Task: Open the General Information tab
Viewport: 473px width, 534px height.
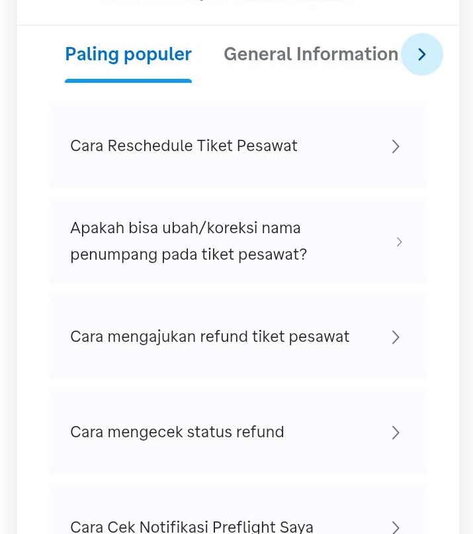Action: (x=311, y=54)
